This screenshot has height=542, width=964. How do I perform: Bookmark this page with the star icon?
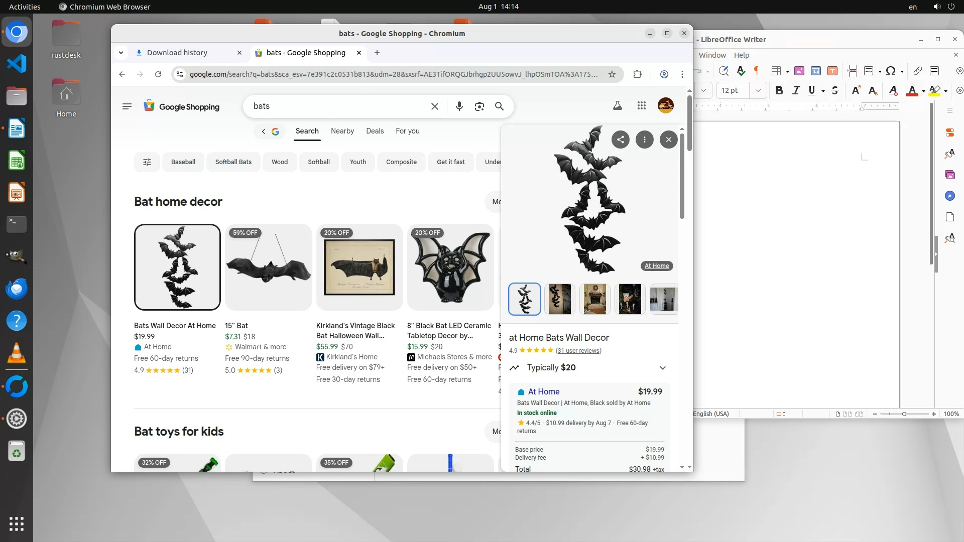(612, 74)
